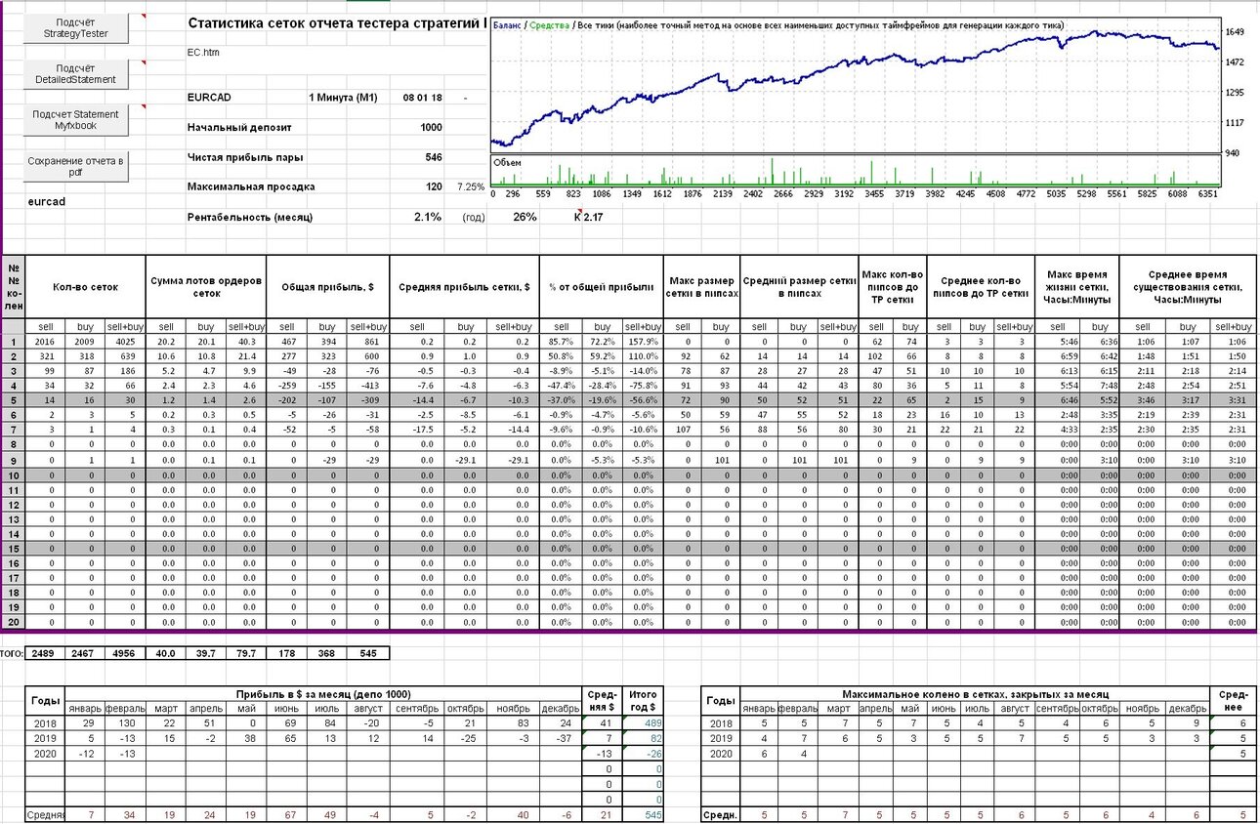Click the Сумма лотов ордеров сеток header
1260x824 pixels.
tap(206, 287)
